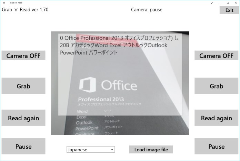Click the right Grab button
The image size is (240, 161).
[216, 86]
